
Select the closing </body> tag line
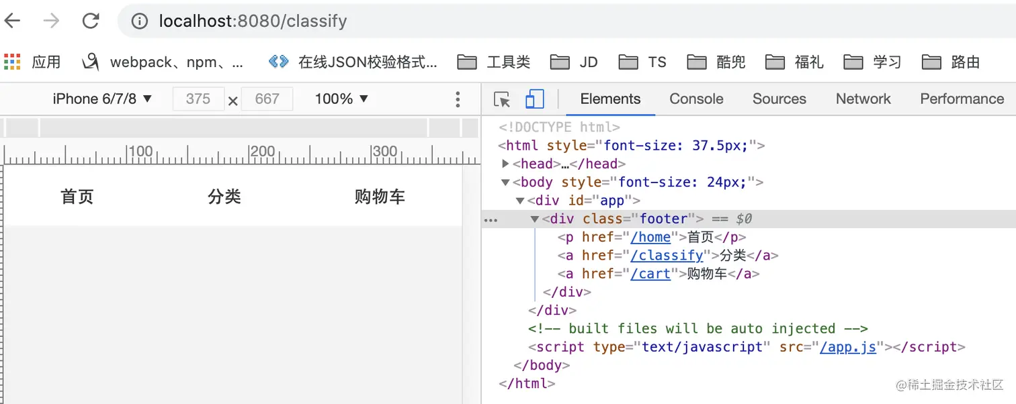[x=542, y=365]
